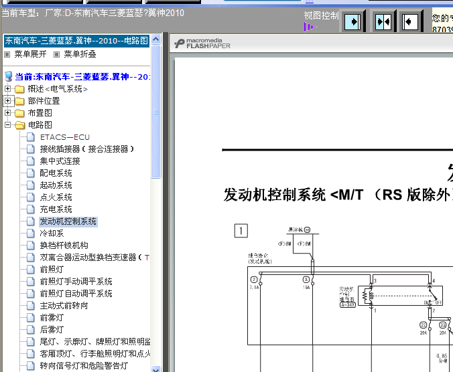Screen dimensions: 453x372
Task: Open the 双离合器运动型换档变速器 item
Action: tap(95, 258)
